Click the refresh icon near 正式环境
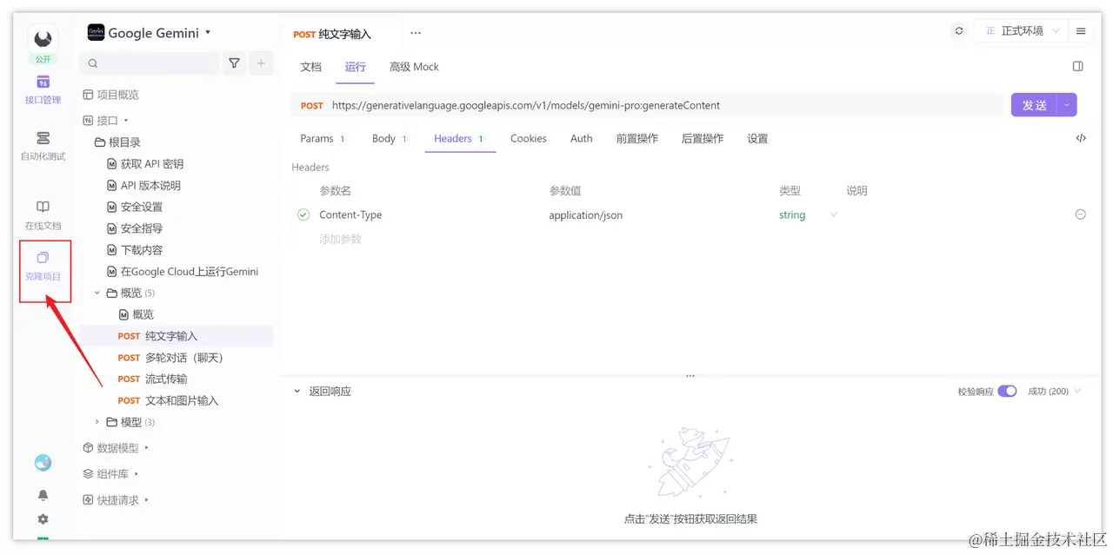The image size is (1113, 554). point(958,30)
